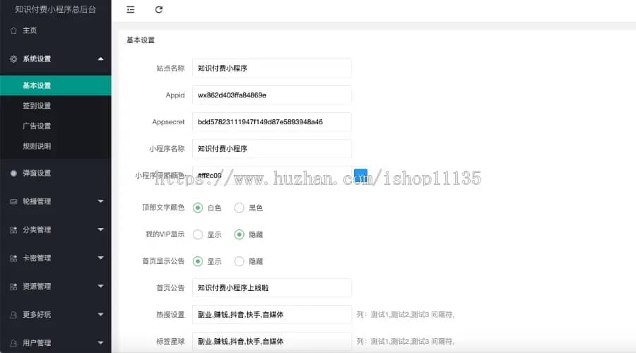Click the 标签星球 hint text 列：测试1,测试2
Screen dimensions: 636x353
click(x=405, y=341)
